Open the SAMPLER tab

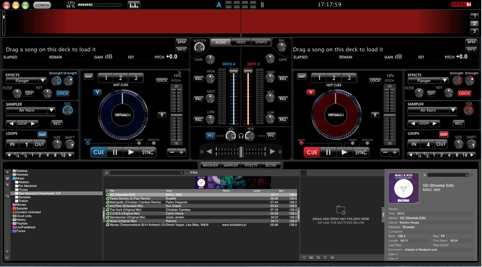click(230, 165)
